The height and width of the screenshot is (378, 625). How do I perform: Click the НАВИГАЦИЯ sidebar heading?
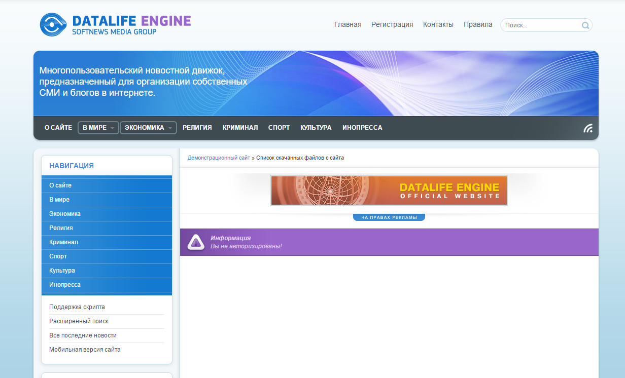coord(72,166)
